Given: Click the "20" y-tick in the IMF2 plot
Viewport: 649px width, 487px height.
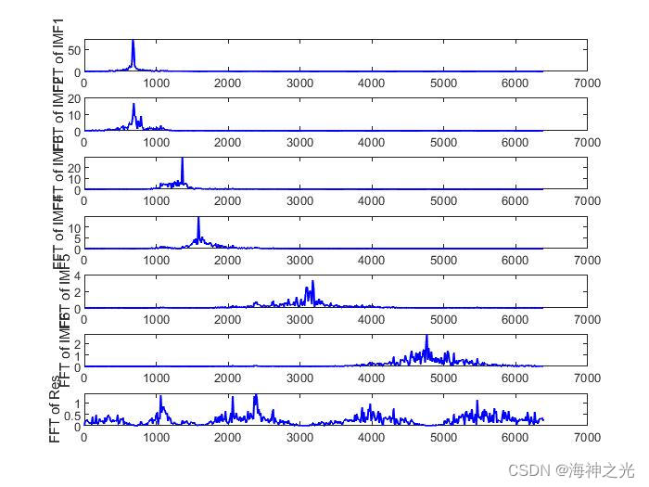Looking at the screenshot, I should tap(74, 99).
